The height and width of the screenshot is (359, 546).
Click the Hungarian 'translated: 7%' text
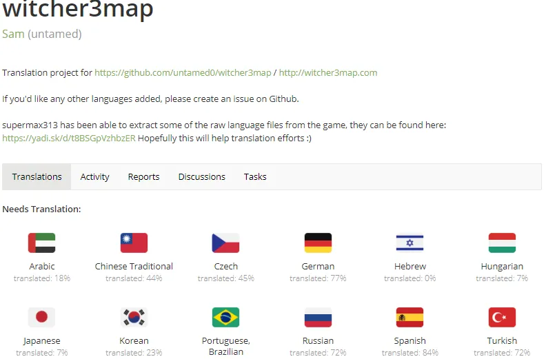point(502,278)
